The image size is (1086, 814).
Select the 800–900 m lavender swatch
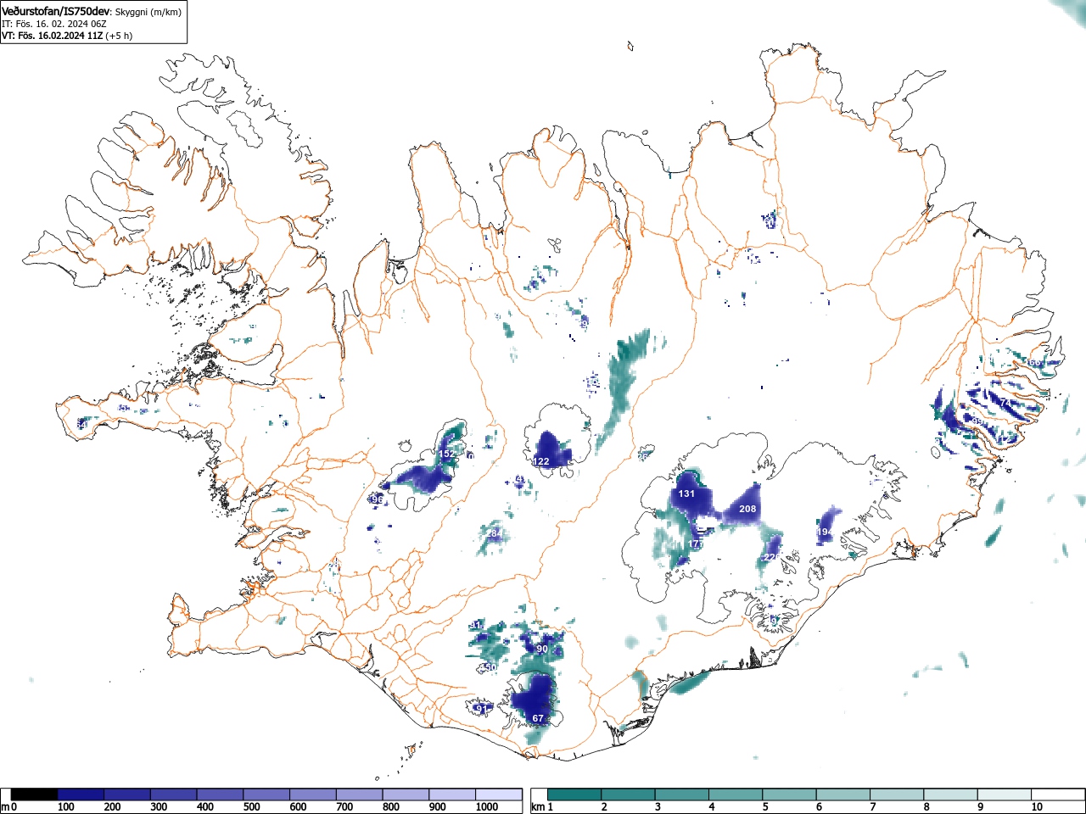(x=406, y=794)
